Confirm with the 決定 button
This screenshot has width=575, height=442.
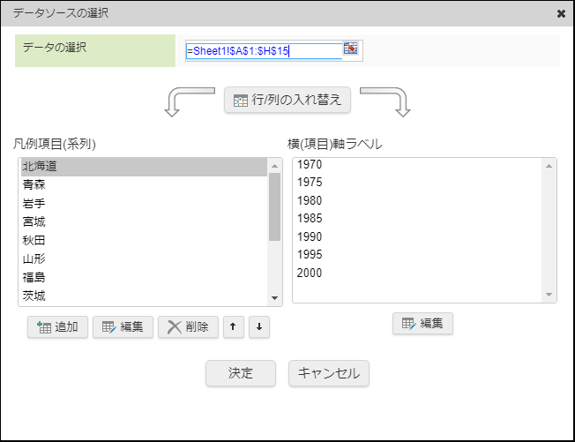point(241,373)
